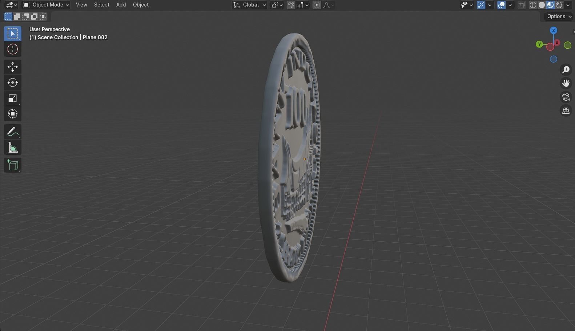The image size is (575, 331).
Task: Select the Scale tool
Action: coord(13,98)
